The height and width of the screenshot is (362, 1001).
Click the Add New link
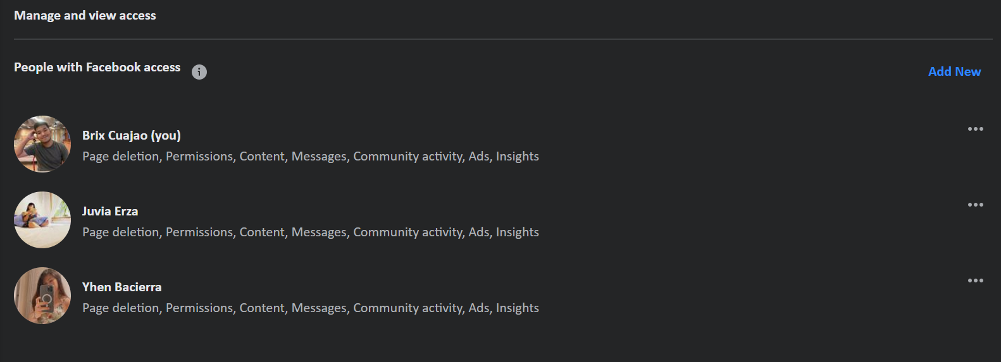[954, 71]
